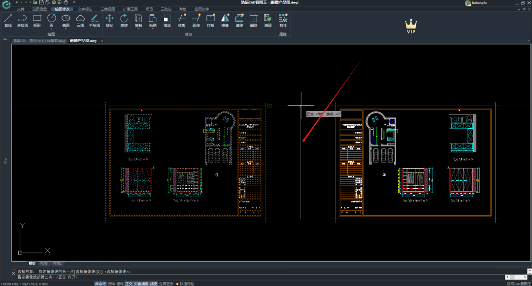Switch to the 云批注 ribbon tab
Screen dimensions: 532x286
tap(166, 9)
